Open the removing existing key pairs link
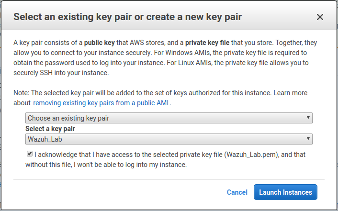Screen dimensions: 338x211 click(x=101, y=103)
